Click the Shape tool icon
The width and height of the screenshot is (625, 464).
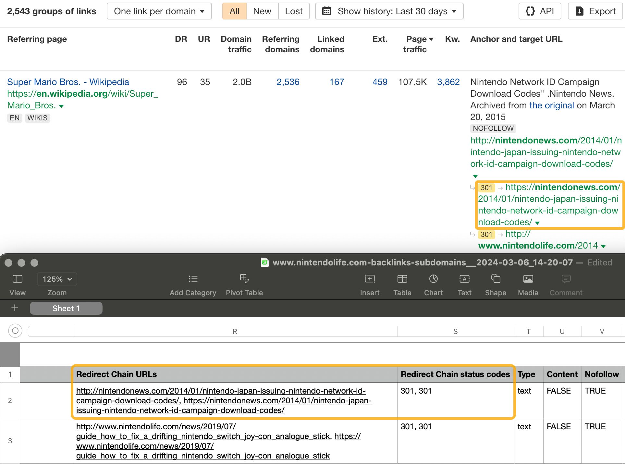click(x=495, y=284)
